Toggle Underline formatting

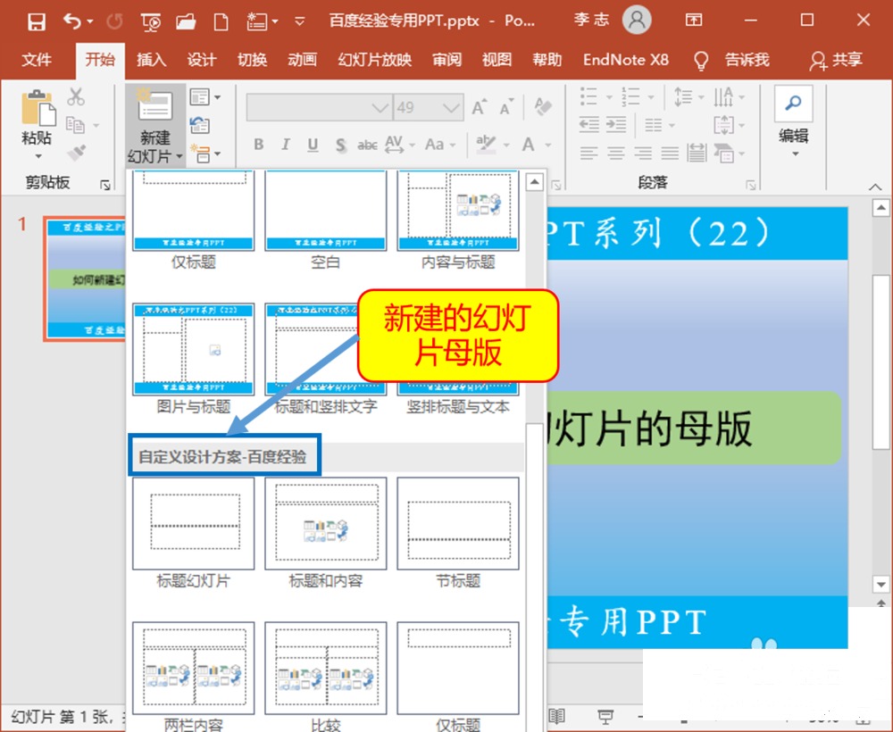pyautogui.click(x=313, y=145)
